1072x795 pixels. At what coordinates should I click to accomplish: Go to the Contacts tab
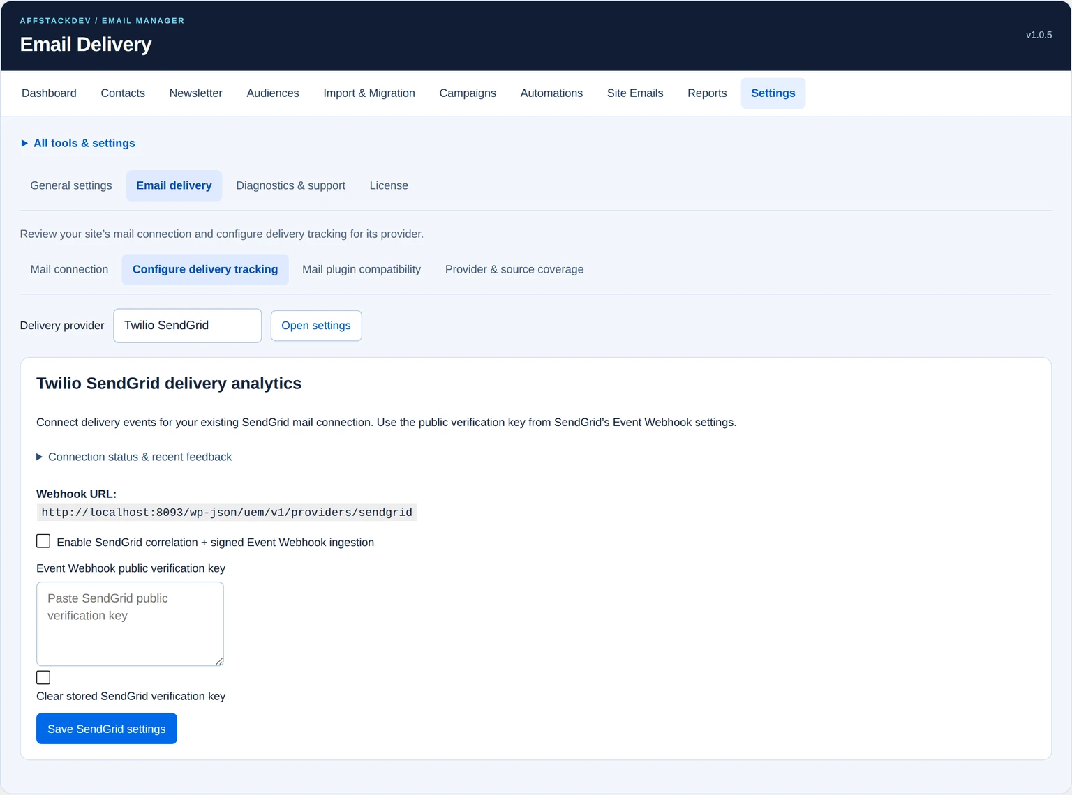coord(123,93)
